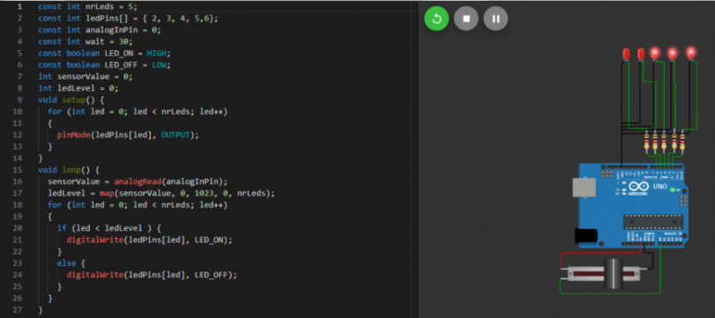715x318 pixels.
Task: Select the ATmega chip on the board
Action: [x=653, y=222]
